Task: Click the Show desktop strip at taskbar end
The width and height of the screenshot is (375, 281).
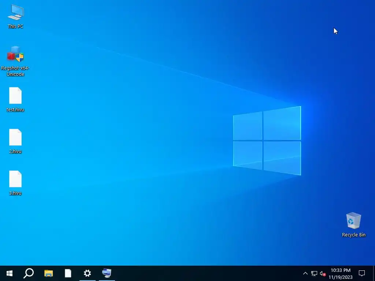Action: (374, 273)
